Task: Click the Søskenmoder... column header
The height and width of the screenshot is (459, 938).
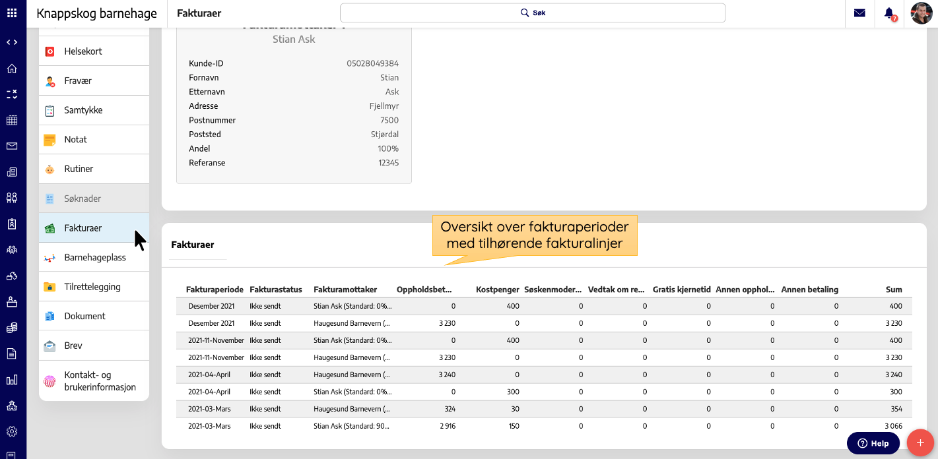Action: tap(553, 290)
